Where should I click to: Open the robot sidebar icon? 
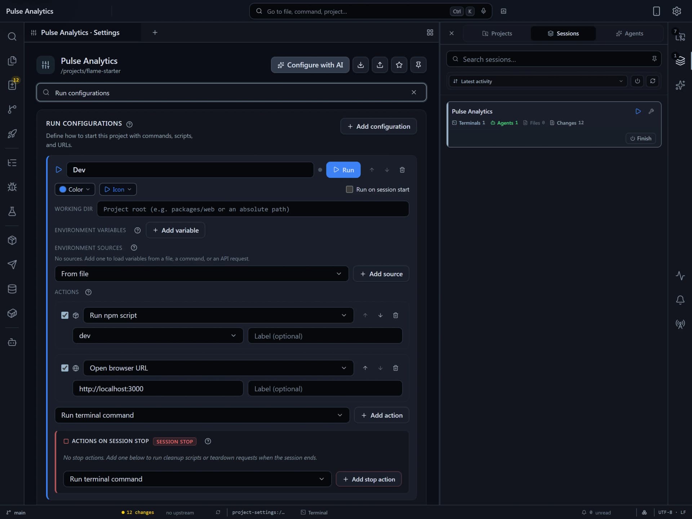(x=12, y=342)
